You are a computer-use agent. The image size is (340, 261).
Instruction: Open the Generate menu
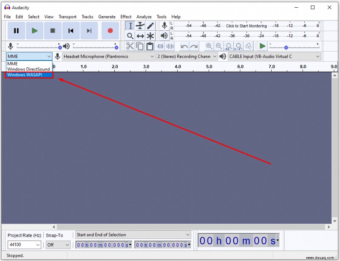tap(107, 17)
